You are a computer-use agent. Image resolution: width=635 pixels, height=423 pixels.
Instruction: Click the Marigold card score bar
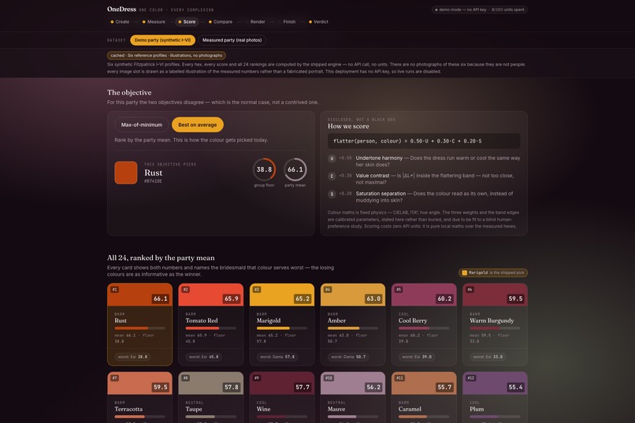pyautogui.click(x=282, y=328)
